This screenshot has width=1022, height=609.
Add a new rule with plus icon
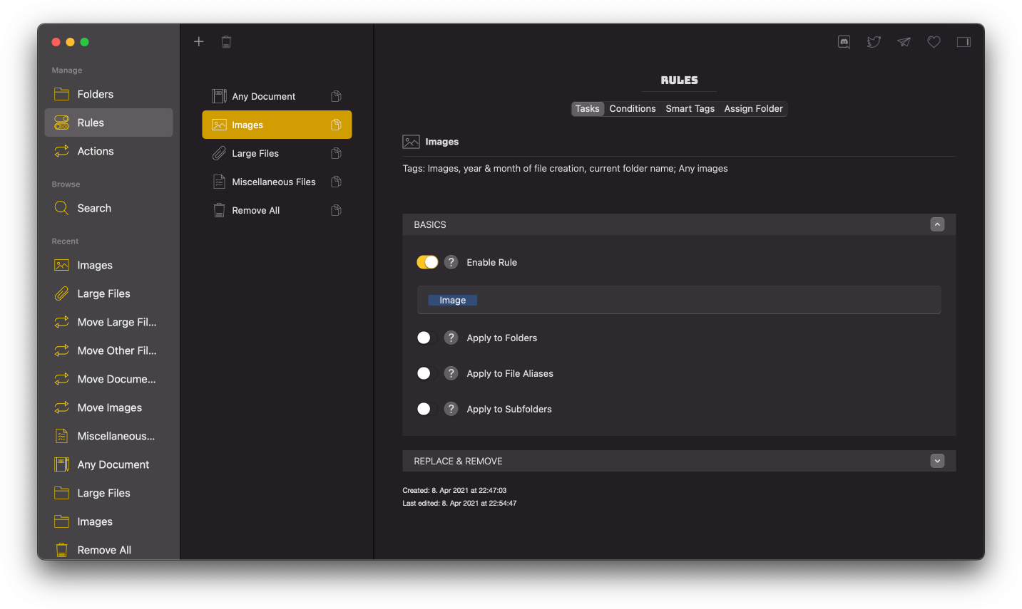(x=198, y=41)
